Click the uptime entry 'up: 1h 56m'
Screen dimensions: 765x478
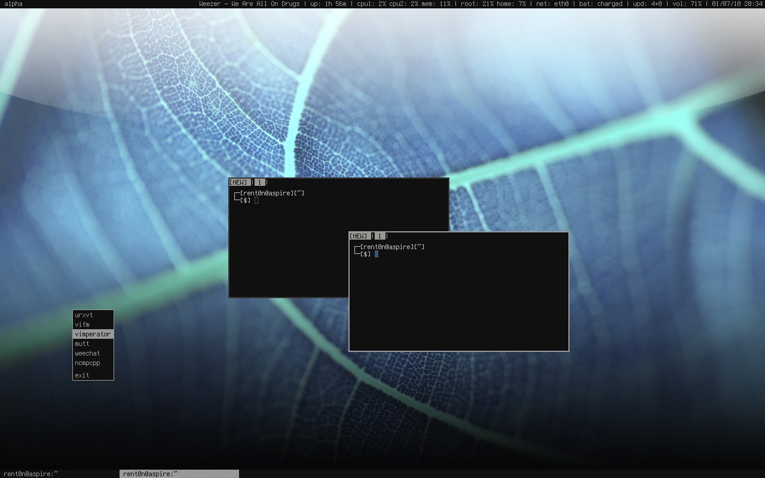tap(328, 4)
